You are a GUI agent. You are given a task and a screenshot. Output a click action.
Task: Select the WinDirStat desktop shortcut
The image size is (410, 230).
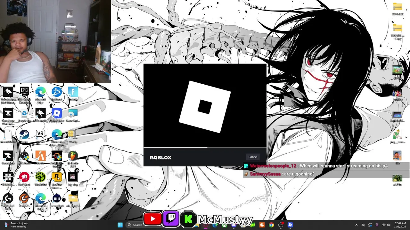(x=40, y=179)
